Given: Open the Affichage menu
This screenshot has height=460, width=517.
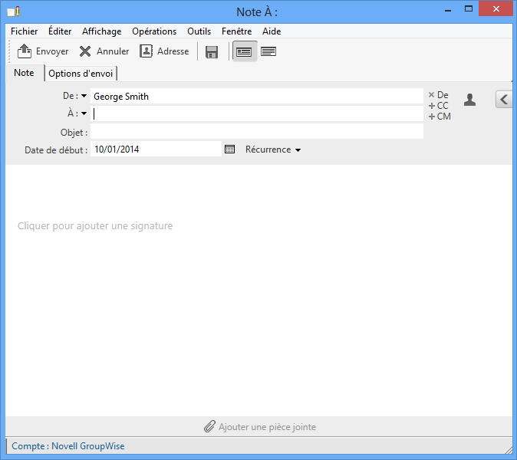Looking at the screenshot, I should tap(101, 31).
